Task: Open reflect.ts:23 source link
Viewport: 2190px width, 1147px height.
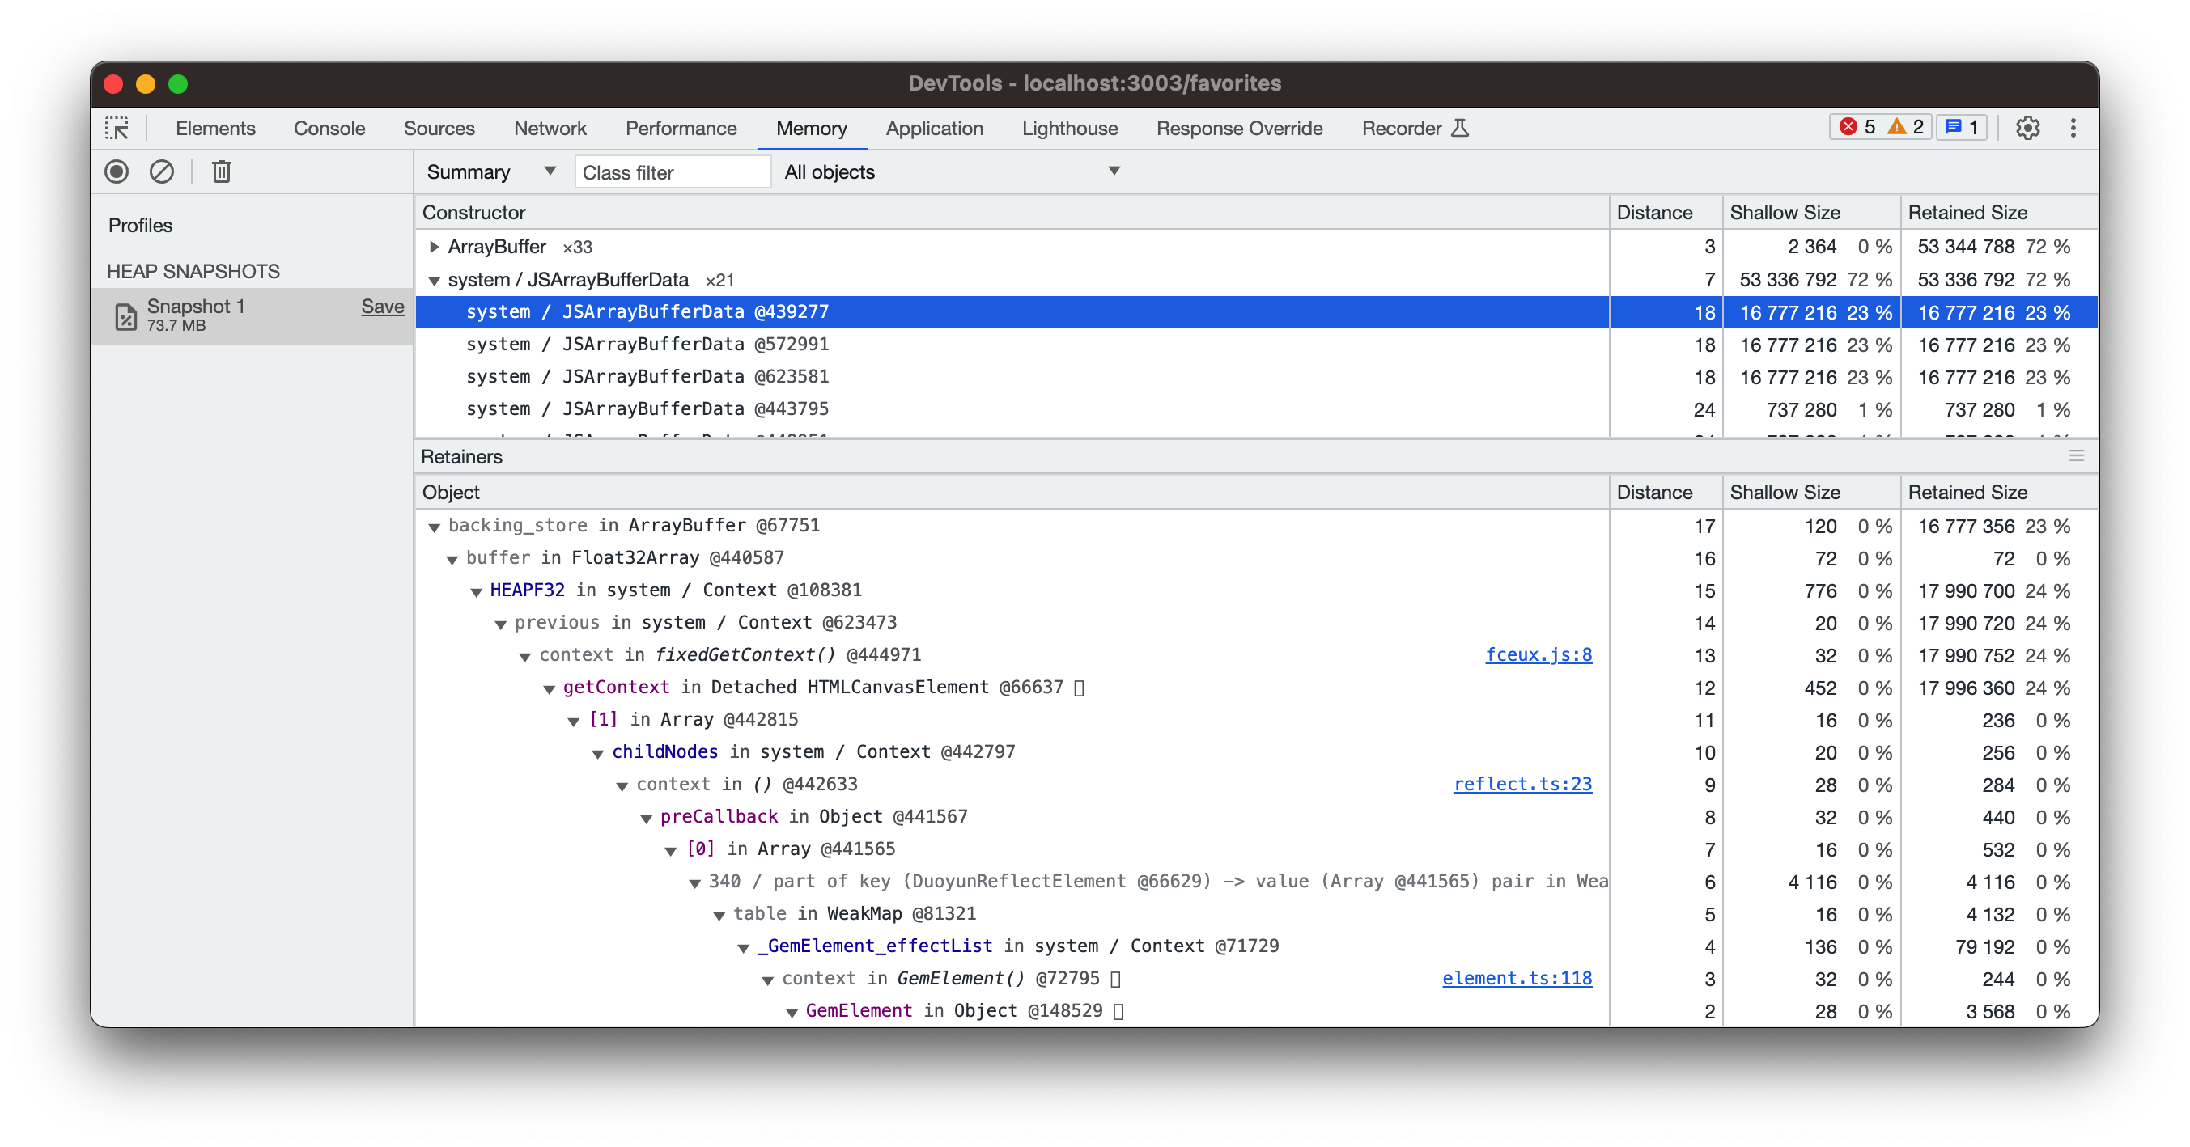Action: pos(1522,783)
